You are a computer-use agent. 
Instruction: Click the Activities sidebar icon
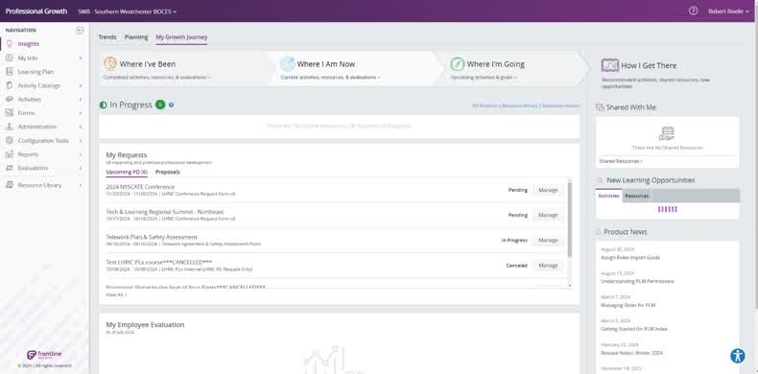pos(10,99)
